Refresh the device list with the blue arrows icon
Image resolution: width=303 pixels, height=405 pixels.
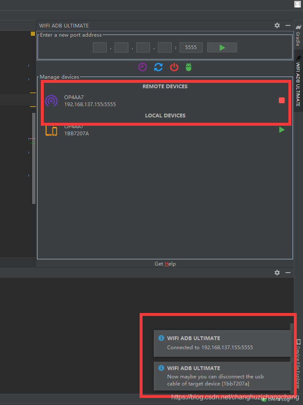tap(158, 67)
